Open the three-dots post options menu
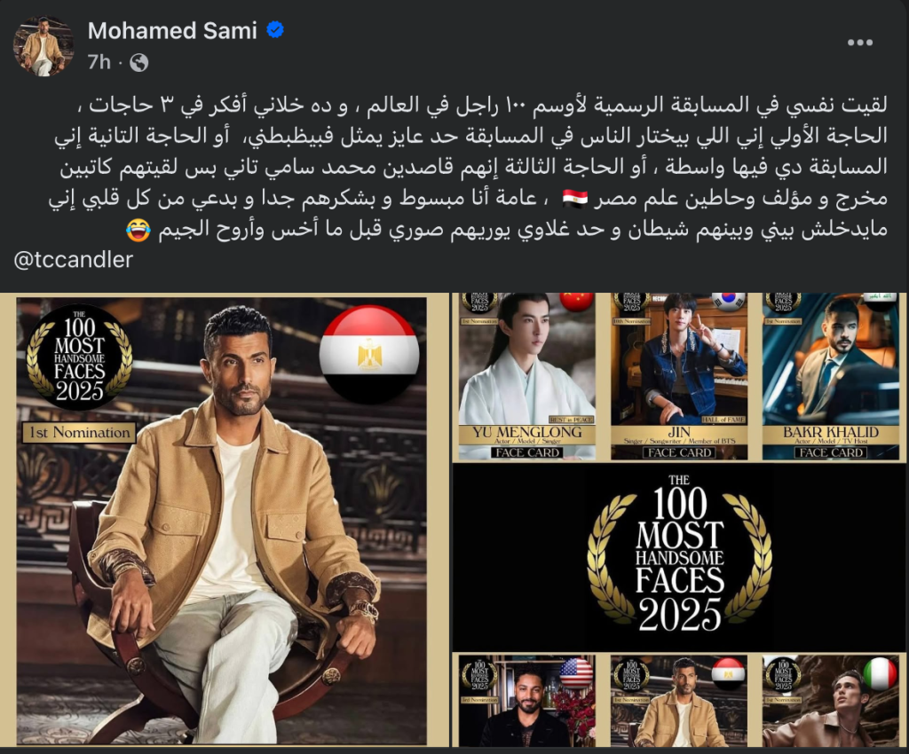The image size is (909, 754). pyautogui.click(x=859, y=43)
